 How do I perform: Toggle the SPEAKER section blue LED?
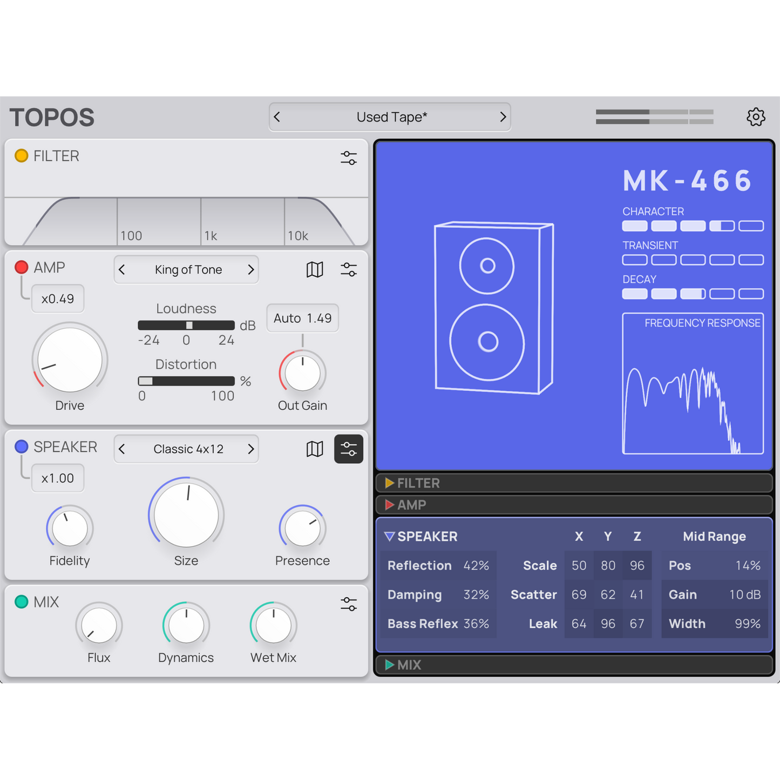pyautogui.click(x=22, y=446)
